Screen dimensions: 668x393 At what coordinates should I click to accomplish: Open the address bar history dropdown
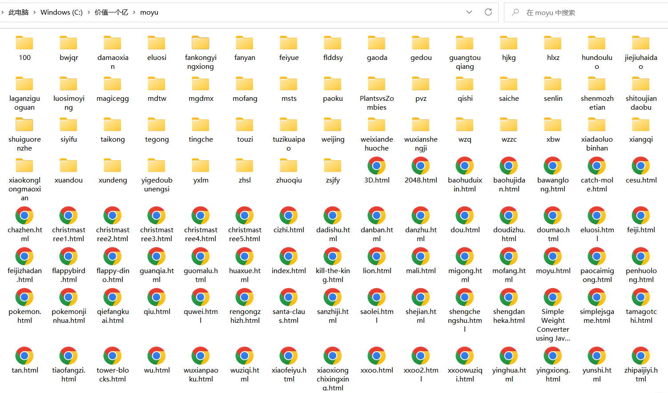(469, 12)
